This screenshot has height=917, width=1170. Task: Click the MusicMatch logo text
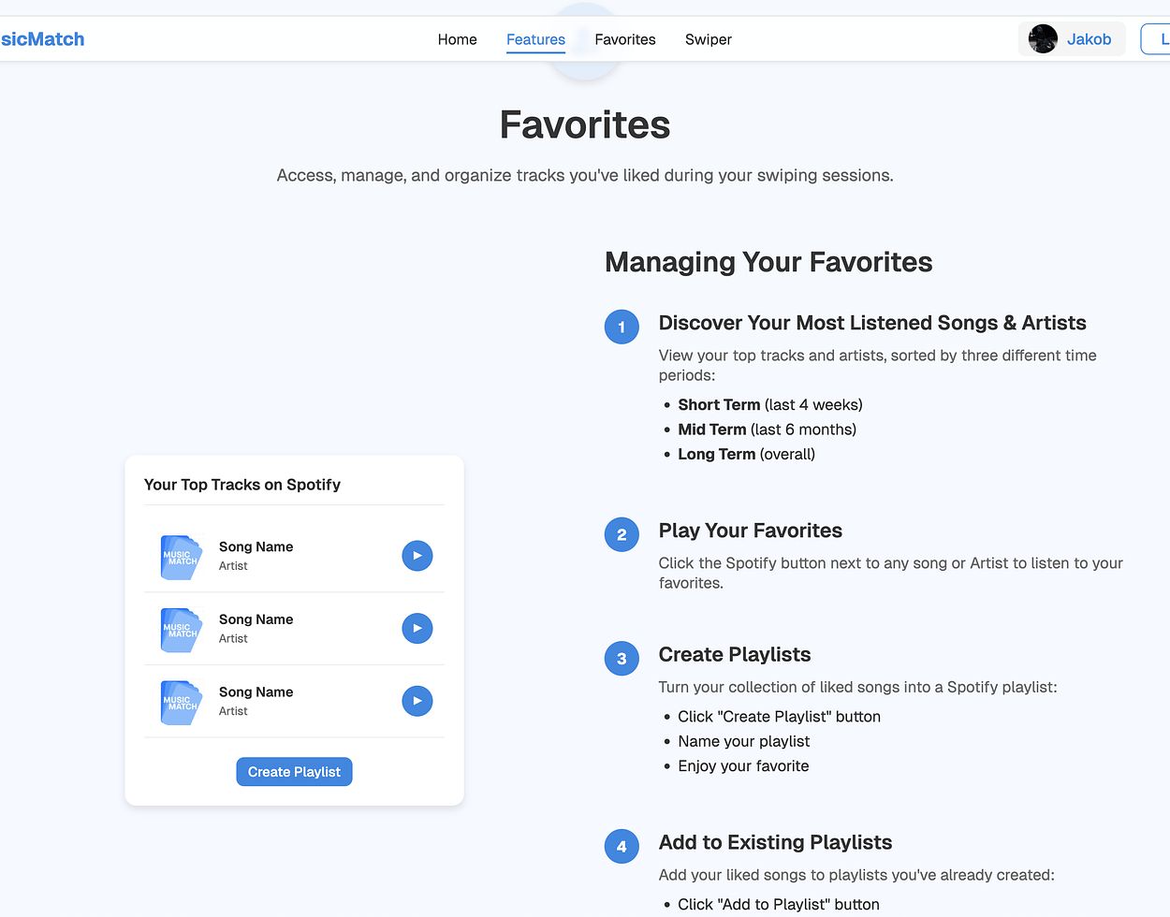(42, 39)
